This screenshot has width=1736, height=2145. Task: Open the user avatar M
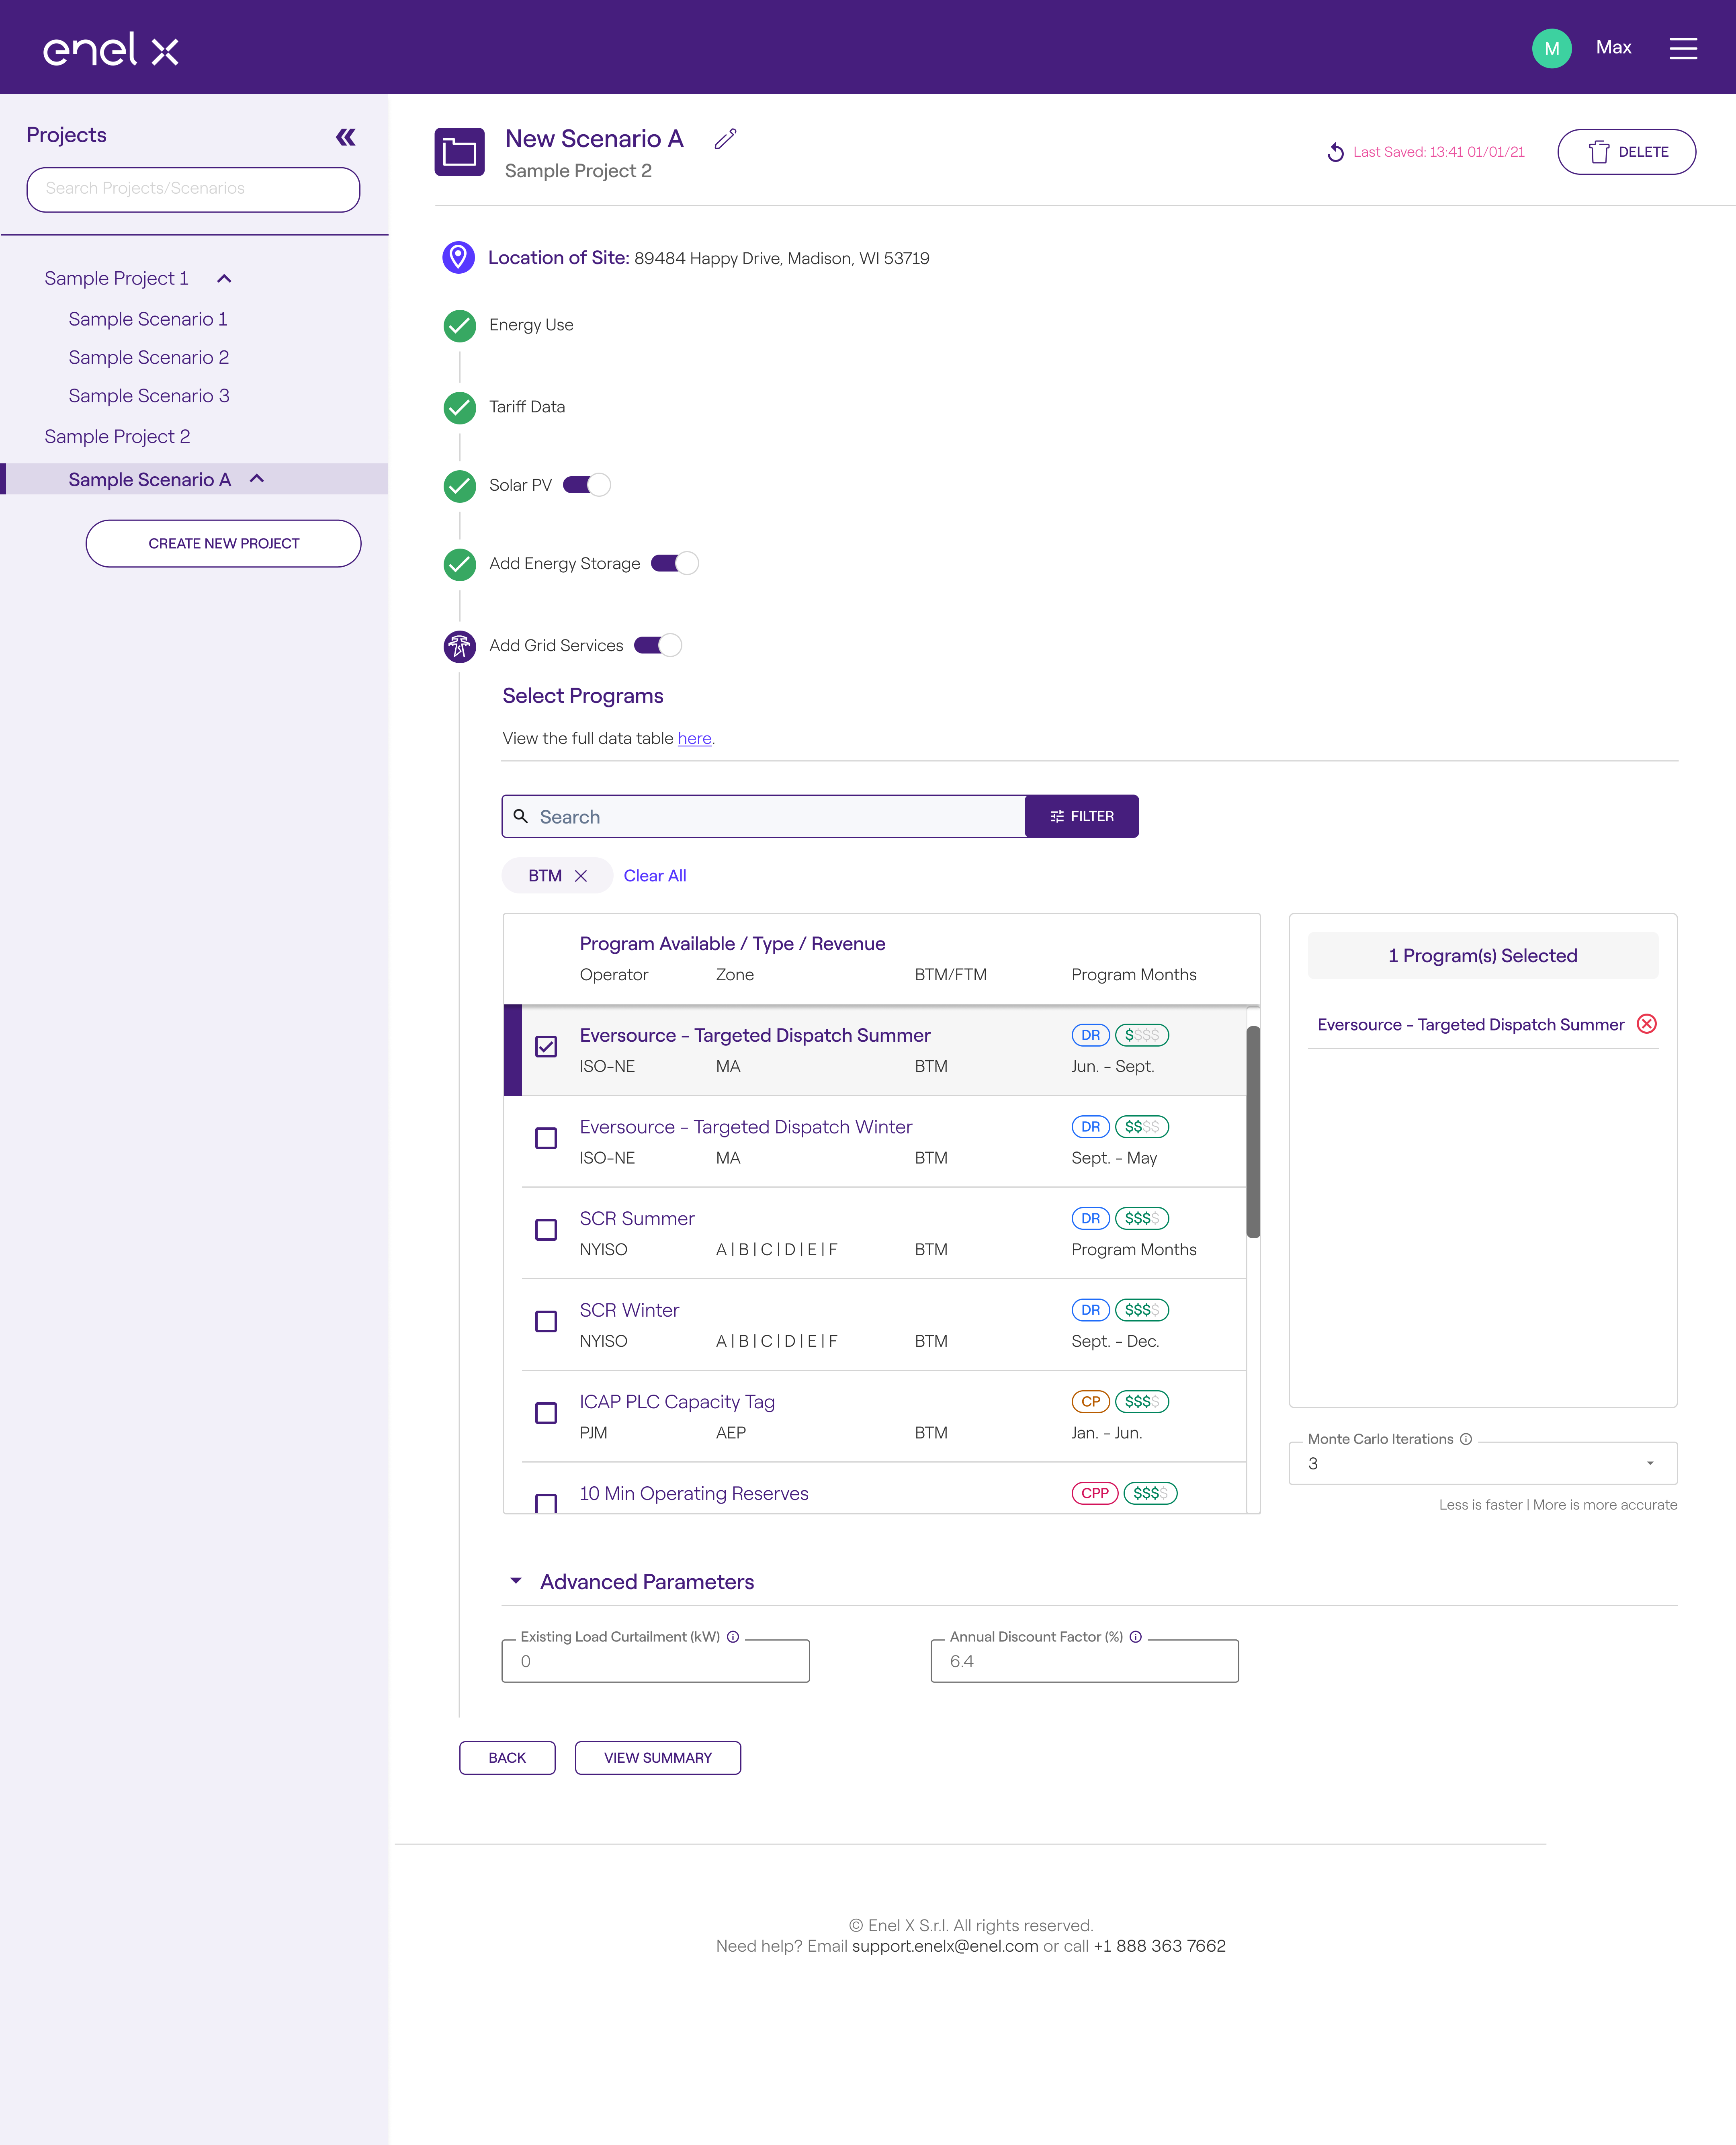(x=1551, y=48)
